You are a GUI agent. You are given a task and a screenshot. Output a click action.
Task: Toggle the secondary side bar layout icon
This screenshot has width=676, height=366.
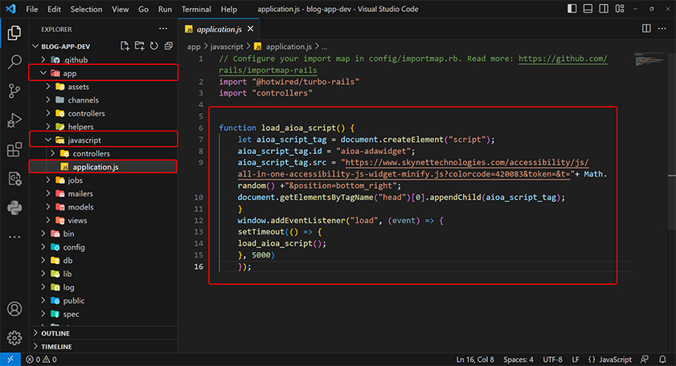coord(604,9)
